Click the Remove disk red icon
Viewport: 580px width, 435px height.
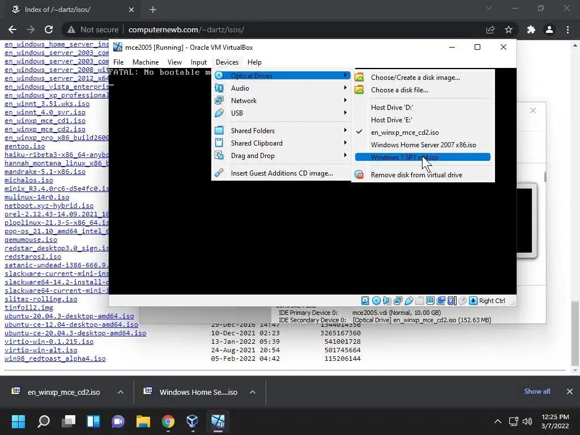click(x=359, y=174)
